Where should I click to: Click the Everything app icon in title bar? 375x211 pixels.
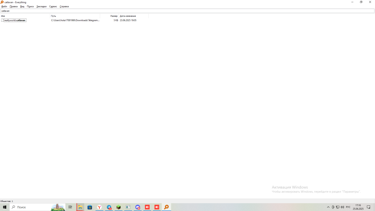point(2,2)
